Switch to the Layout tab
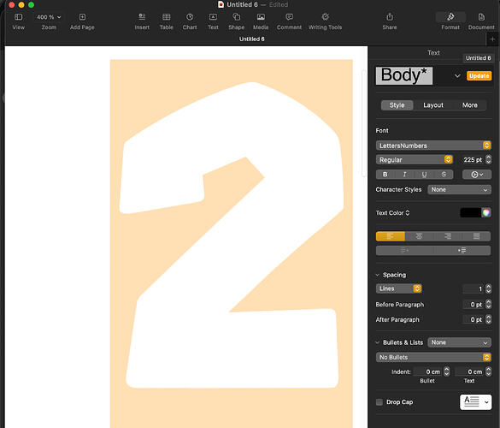The image size is (500, 428). click(433, 105)
